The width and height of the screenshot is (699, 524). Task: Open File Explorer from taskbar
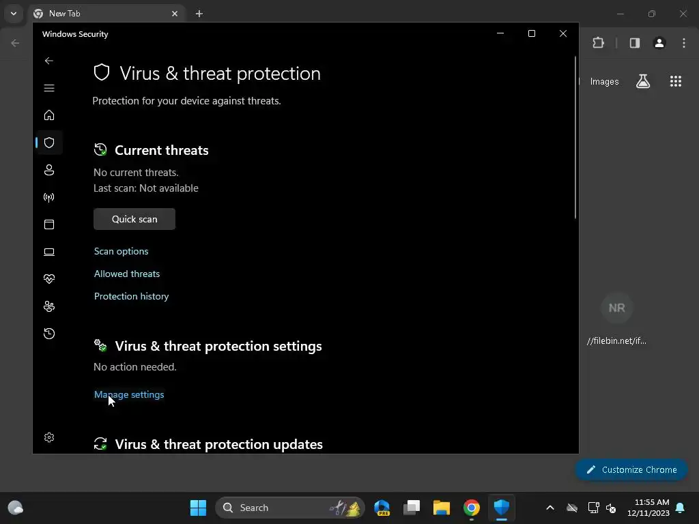click(442, 508)
